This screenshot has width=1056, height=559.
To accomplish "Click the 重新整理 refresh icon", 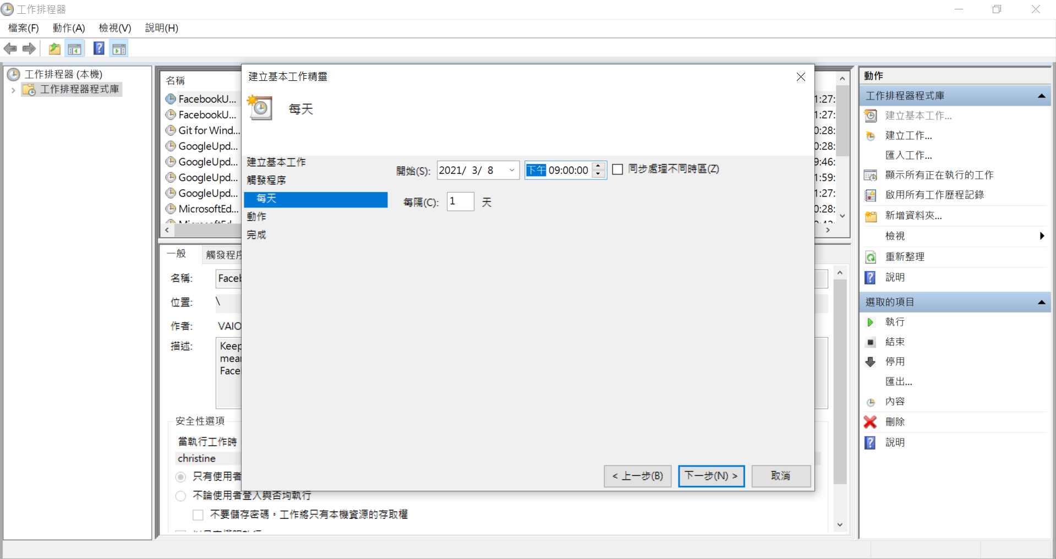I will (x=871, y=257).
